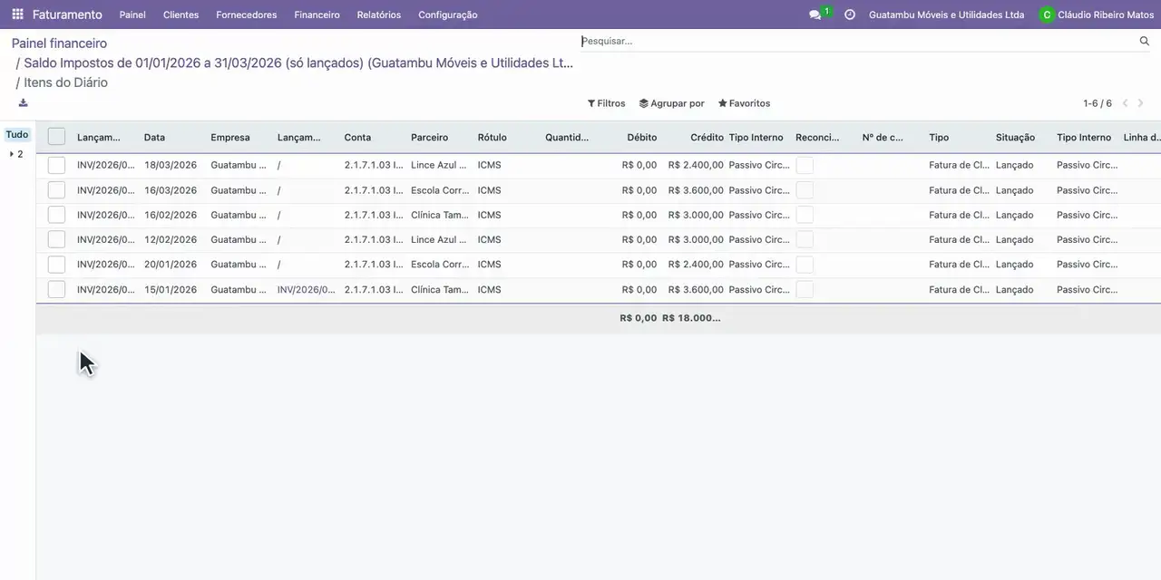Toggle the select-all header checkbox
The image size is (1161, 580).
tap(56, 137)
